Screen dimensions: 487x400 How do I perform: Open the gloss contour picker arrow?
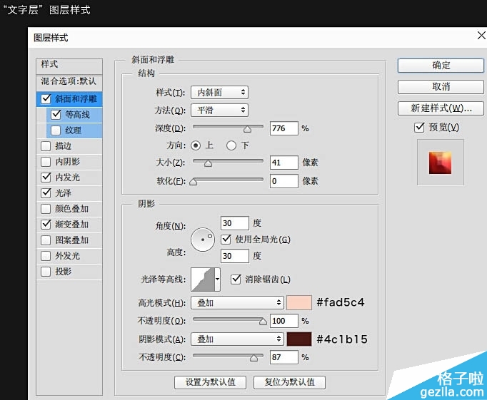pos(217,279)
